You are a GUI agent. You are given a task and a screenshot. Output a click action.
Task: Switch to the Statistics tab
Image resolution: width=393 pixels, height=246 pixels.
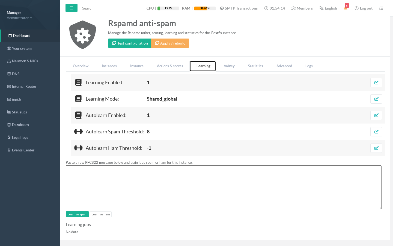pos(255,66)
